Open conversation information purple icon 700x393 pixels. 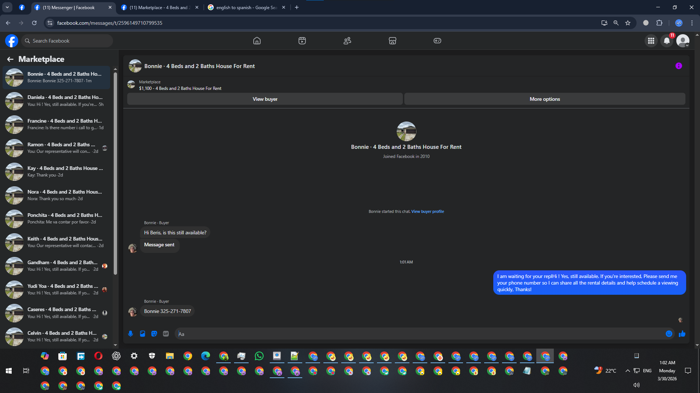pos(679,66)
